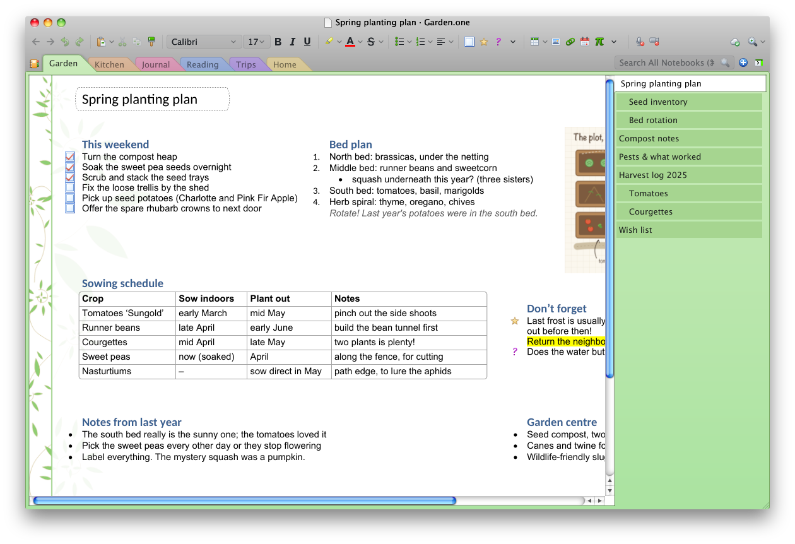Open the Calibri font dropdown
This screenshot has width=795, height=544.
point(204,42)
